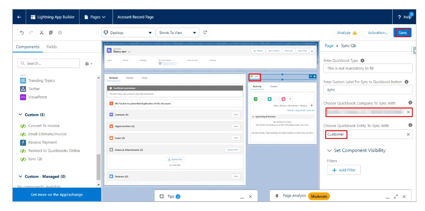425x211 pixels.
Task: Click the Follow button in the preview
Action: 258,51
